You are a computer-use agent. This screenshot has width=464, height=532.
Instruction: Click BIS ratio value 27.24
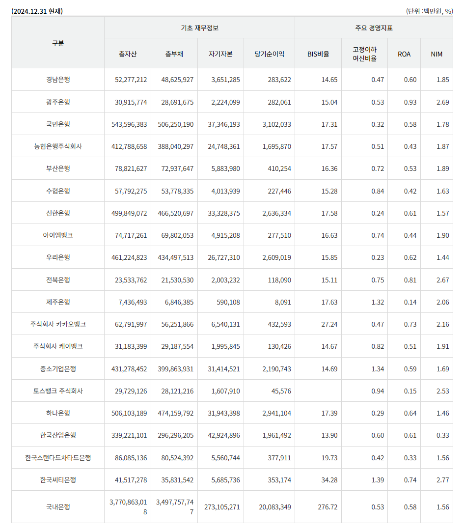[x=329, y=324]
